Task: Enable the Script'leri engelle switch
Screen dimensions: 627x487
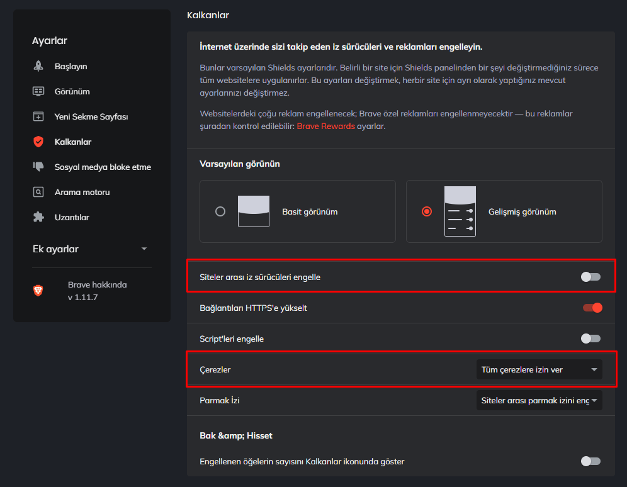Action: coord(590,339)
